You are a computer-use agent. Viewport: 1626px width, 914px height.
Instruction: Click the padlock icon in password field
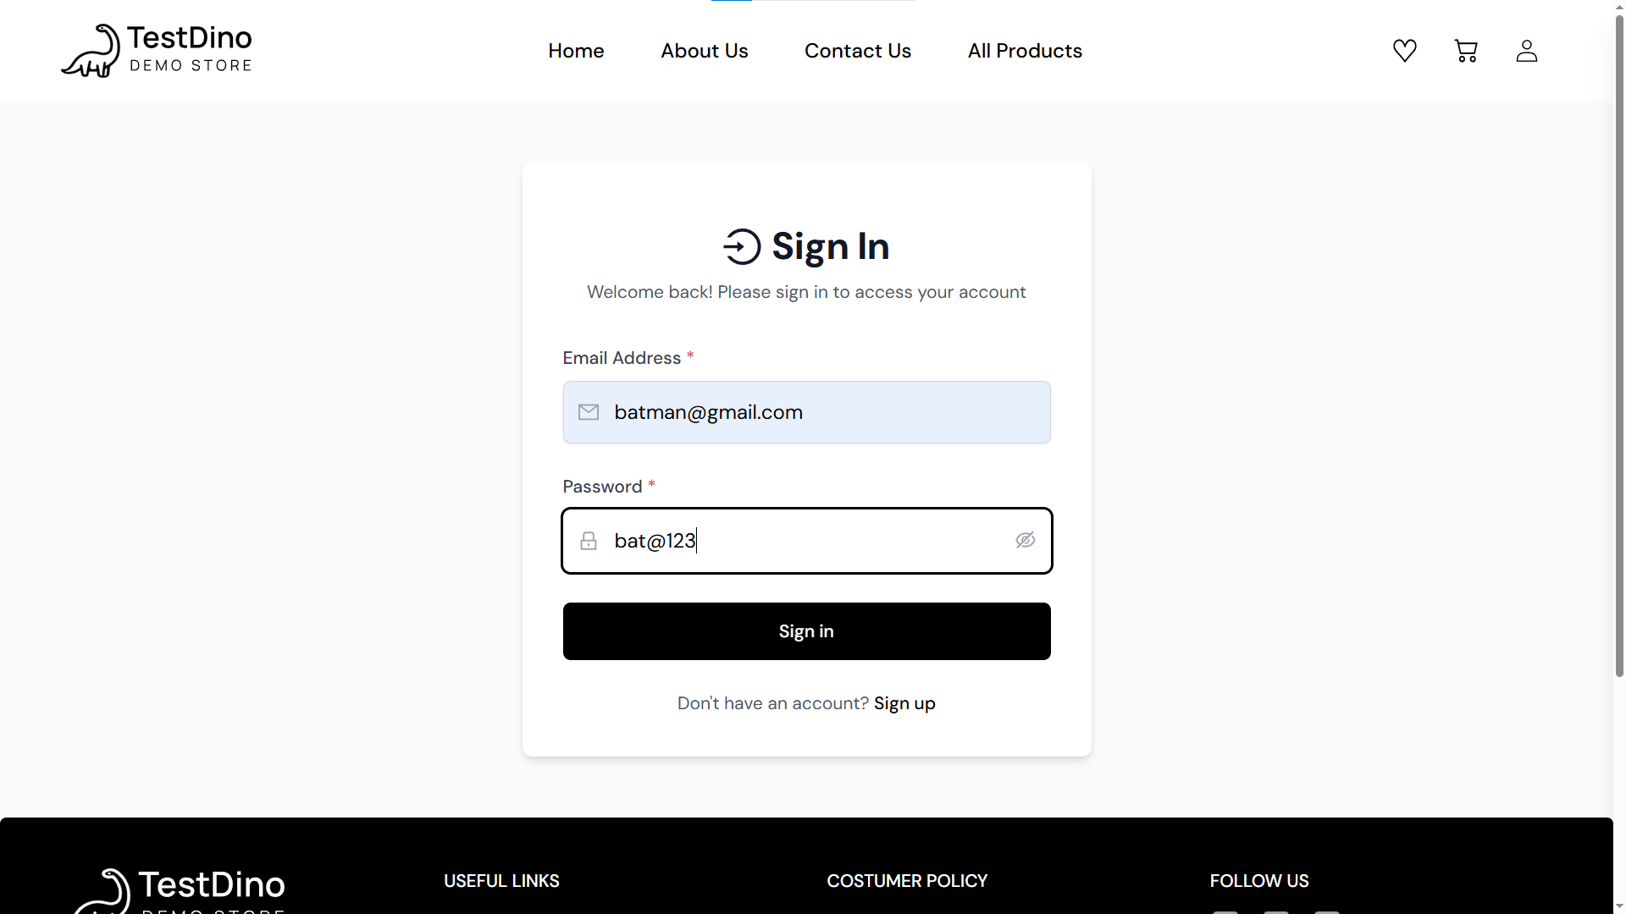point(589,541)
